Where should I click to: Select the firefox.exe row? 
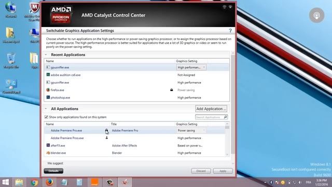pos(136,90)
